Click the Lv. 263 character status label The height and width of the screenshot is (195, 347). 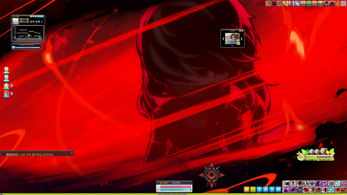164,183
